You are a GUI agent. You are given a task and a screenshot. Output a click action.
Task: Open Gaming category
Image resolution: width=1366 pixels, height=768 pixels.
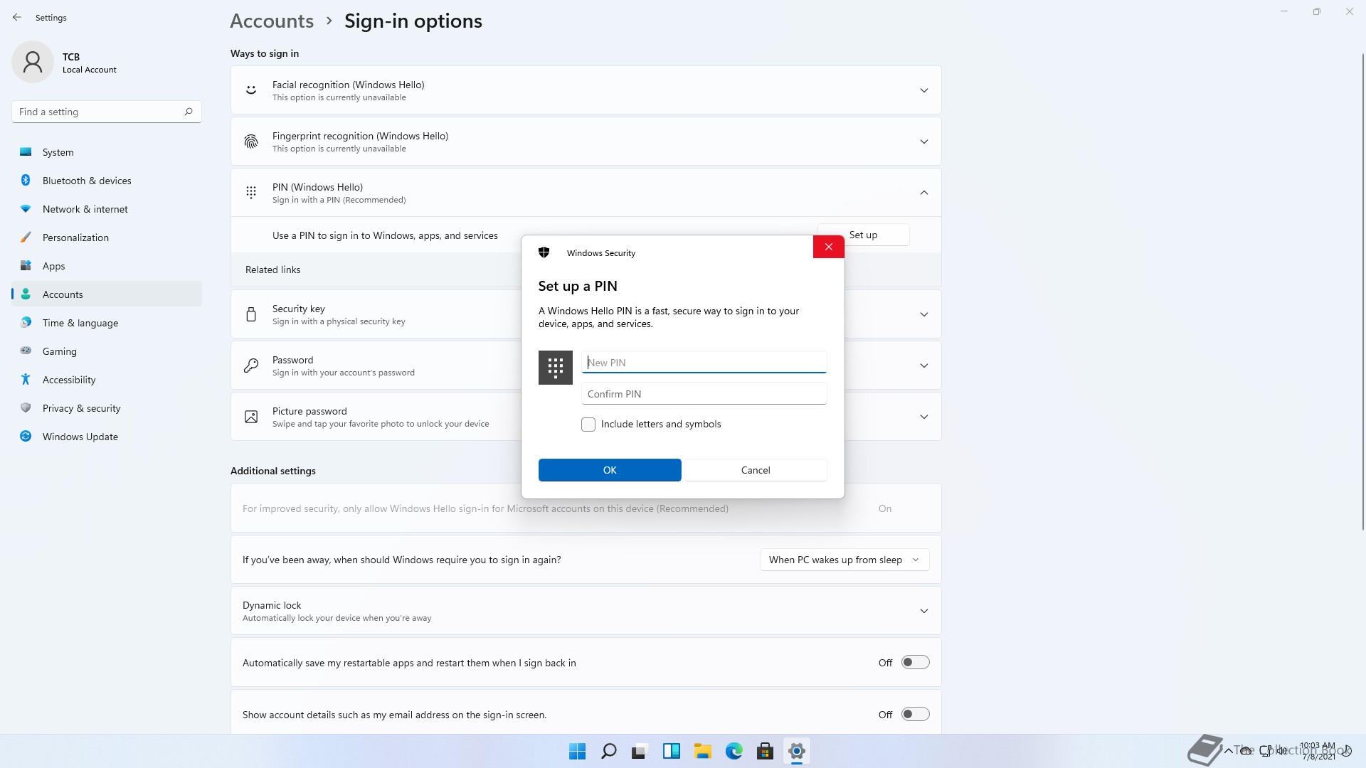pyautogui.click(x=107, y=351)
